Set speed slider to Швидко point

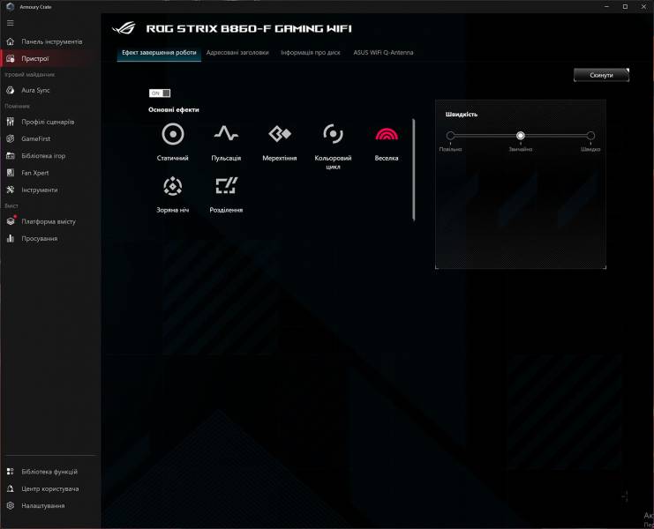pyautogui.click(x=590, y=136)
